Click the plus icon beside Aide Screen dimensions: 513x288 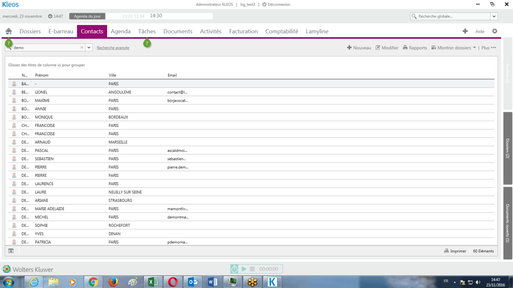click(x=465, y=31)
